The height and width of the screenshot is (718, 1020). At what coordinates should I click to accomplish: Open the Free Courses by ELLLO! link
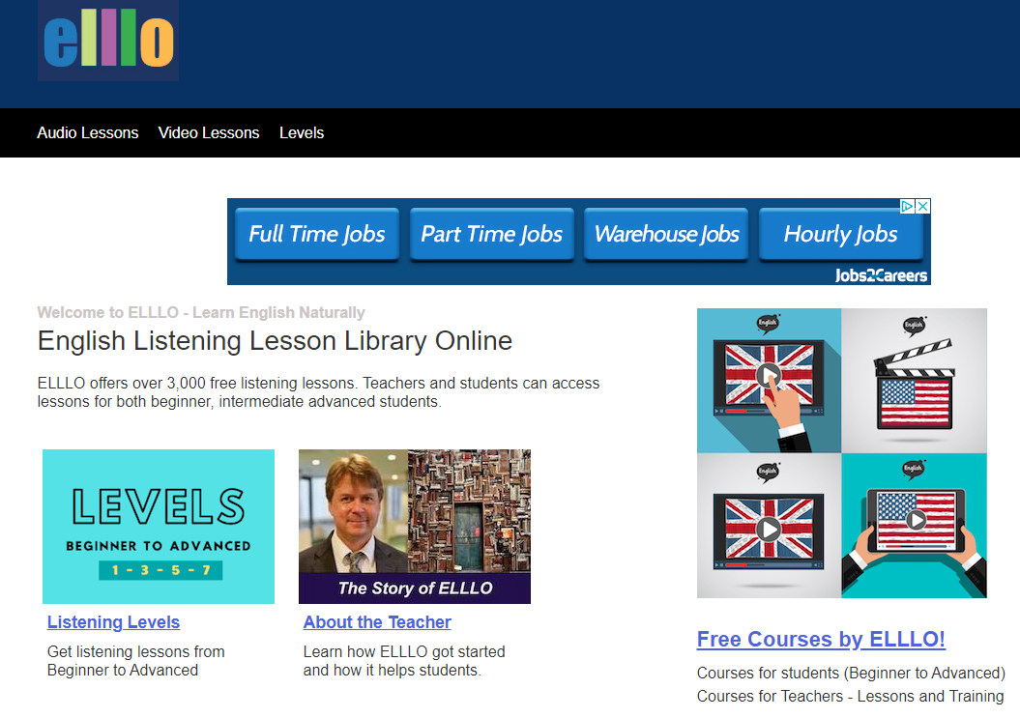tap(821, 640)
